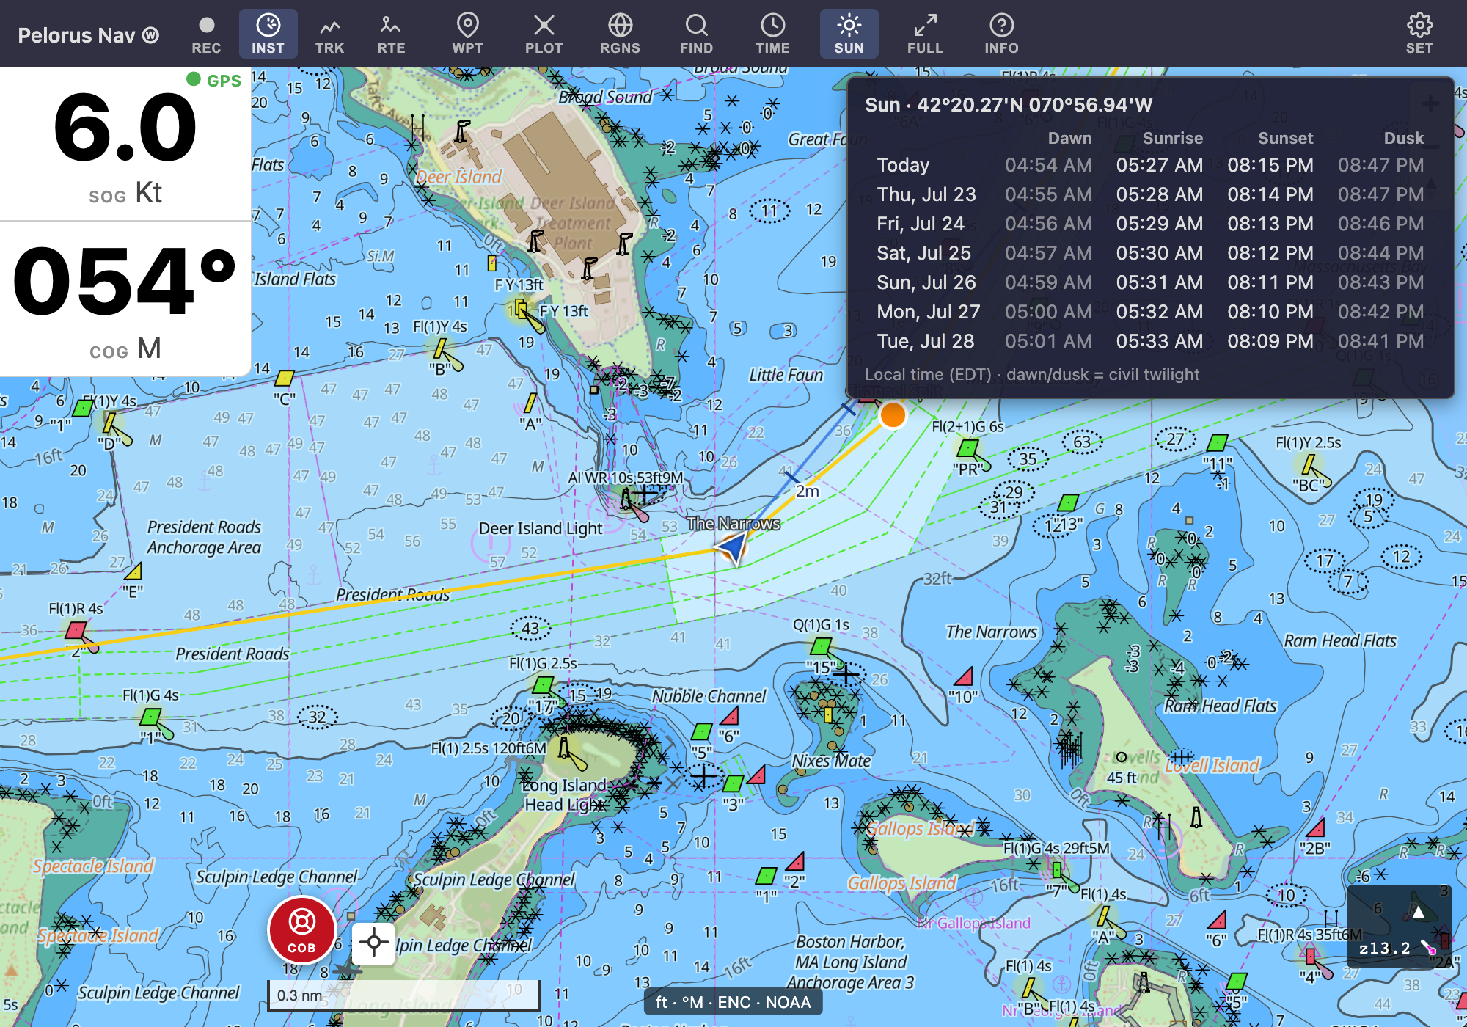
Task: Click the Pelorus Nav app title
Action: pos(88,35)
